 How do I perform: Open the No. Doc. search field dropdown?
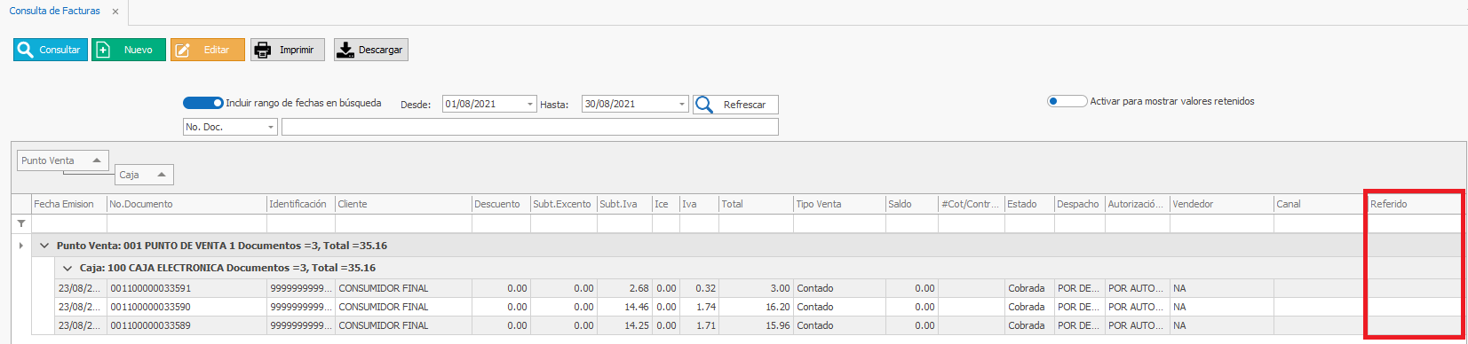point(271,127)
